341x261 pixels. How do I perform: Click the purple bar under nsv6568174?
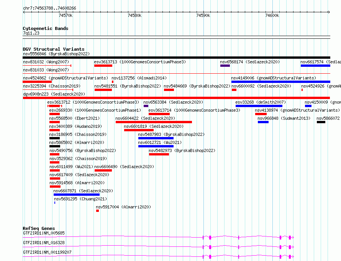(x=225, y=66)
